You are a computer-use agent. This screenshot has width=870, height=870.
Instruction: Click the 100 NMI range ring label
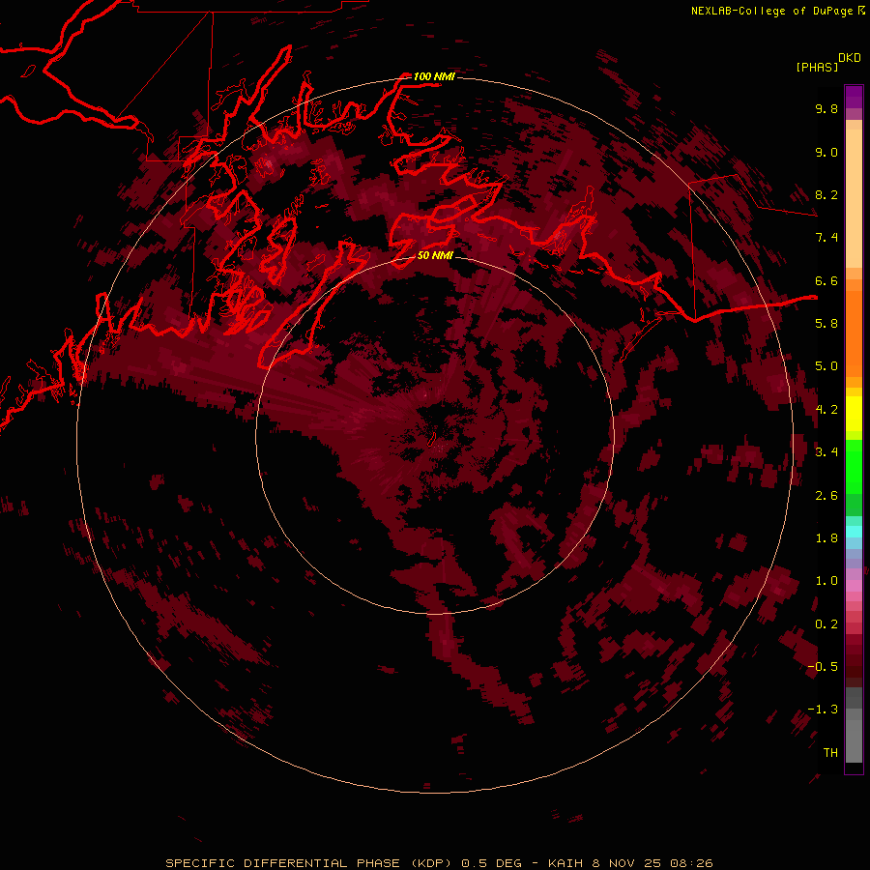[434, 76]
